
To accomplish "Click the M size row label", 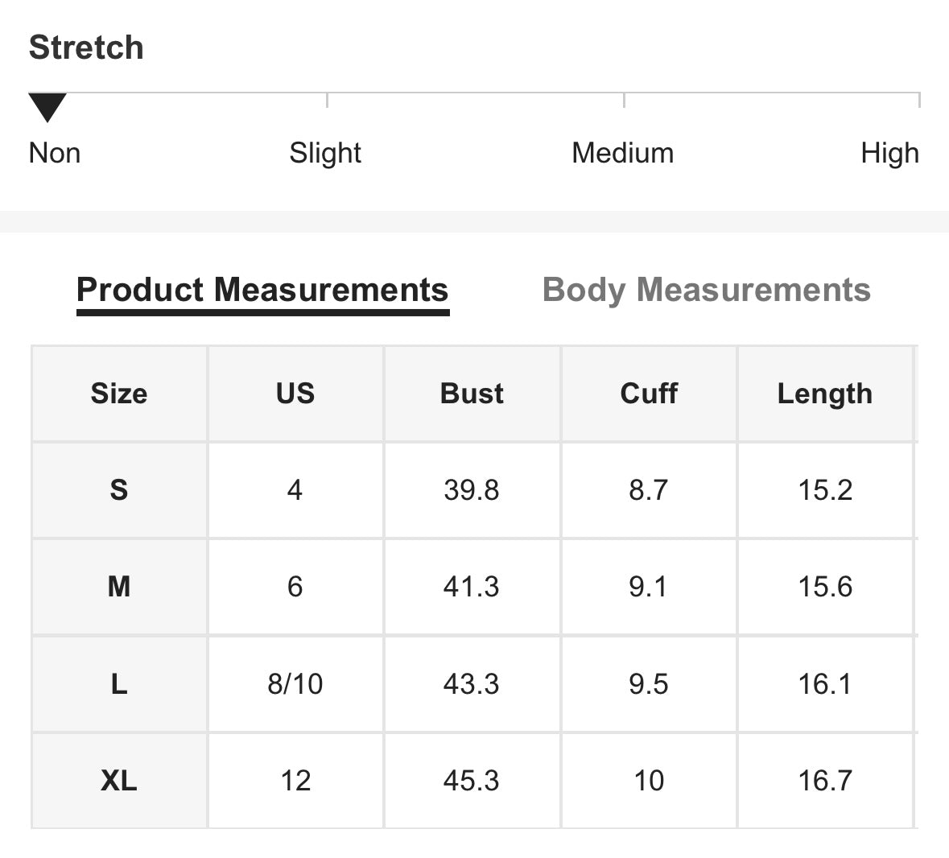I will point(119,587).
